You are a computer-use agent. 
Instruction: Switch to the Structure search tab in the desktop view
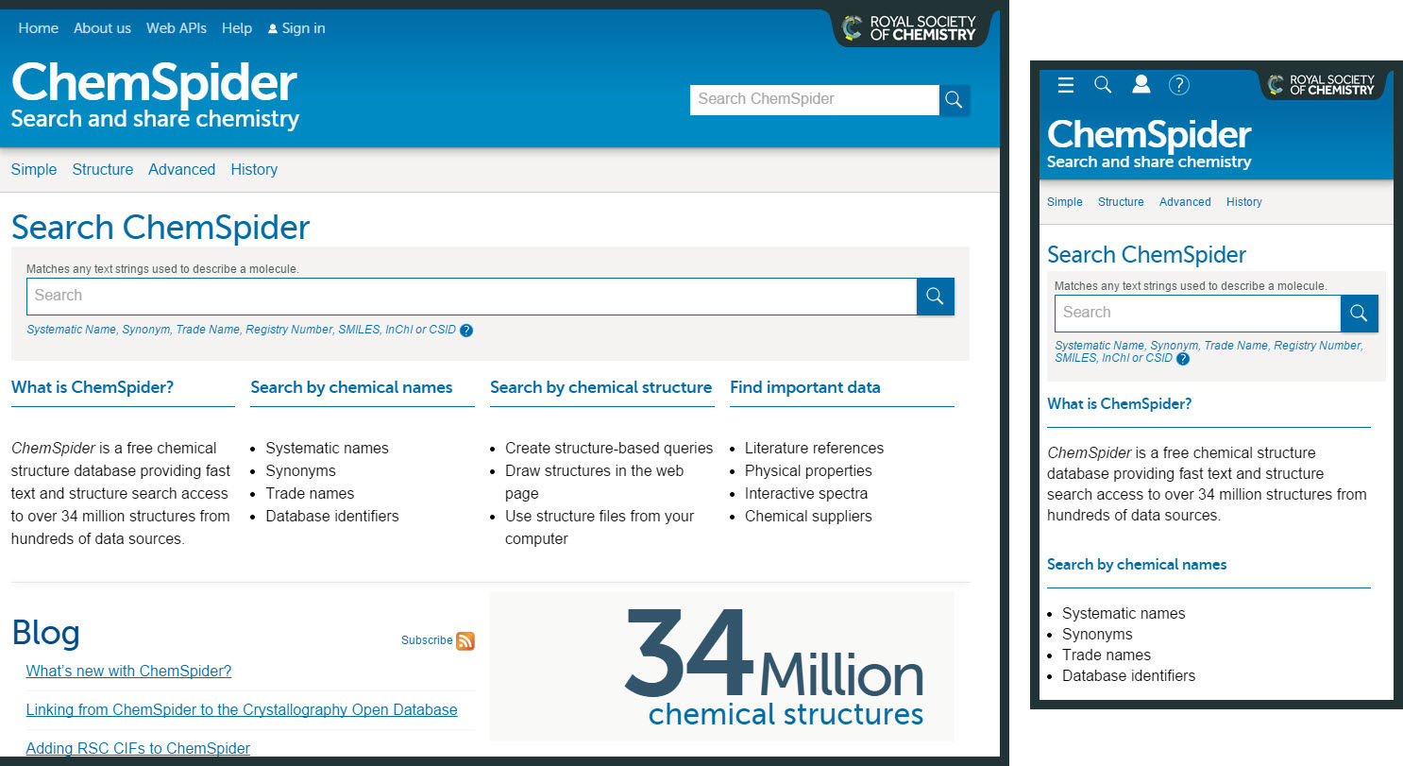[x=103, y=170]
